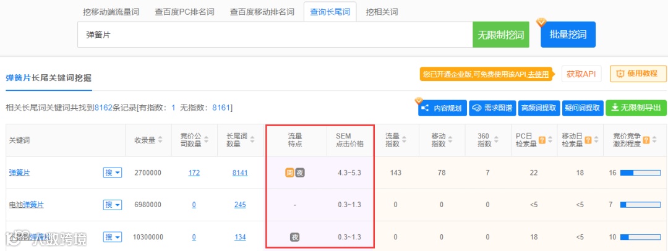Click the 4.3~5.3 SEM price cell
The image size is (668, 251).
tap(349, 172)
